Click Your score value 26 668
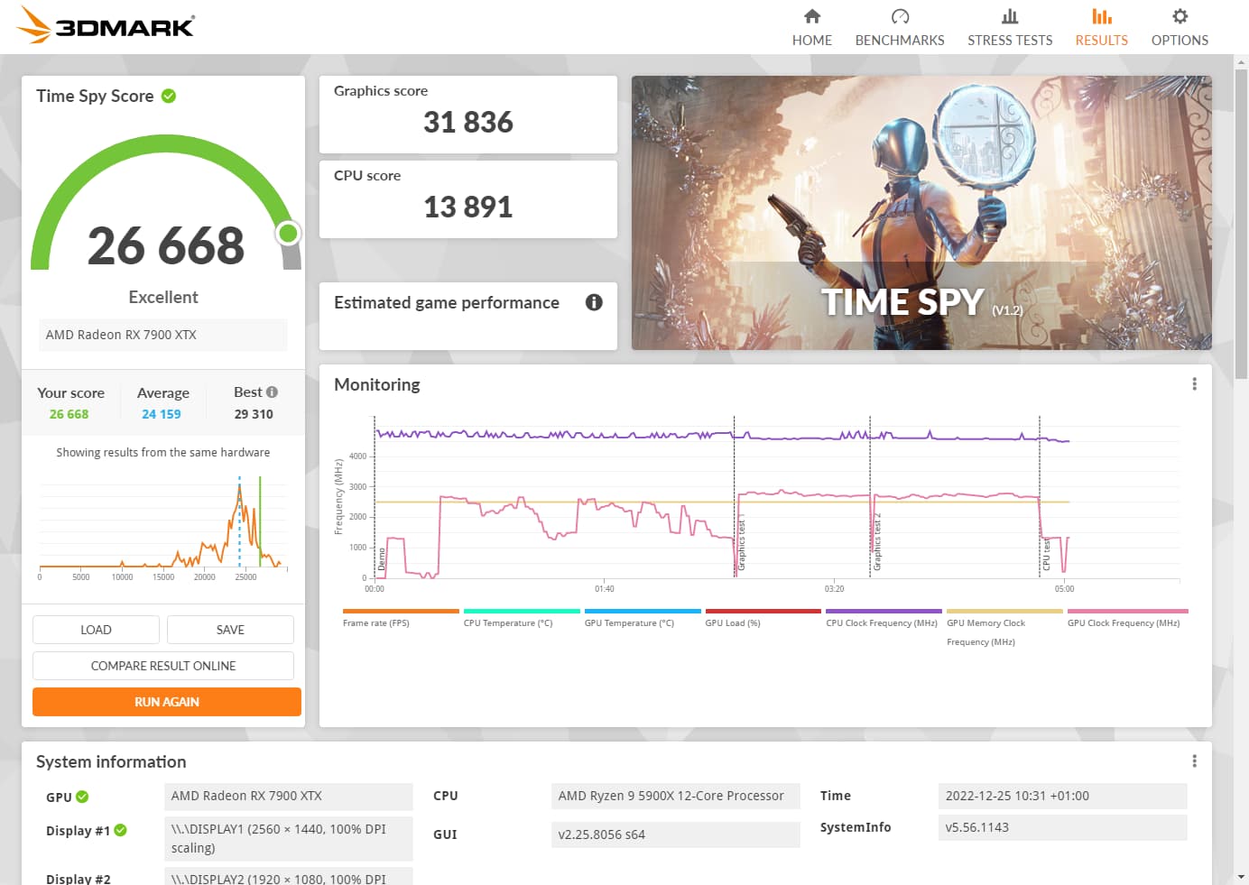 pyautogui.click(x=69, y=414)
